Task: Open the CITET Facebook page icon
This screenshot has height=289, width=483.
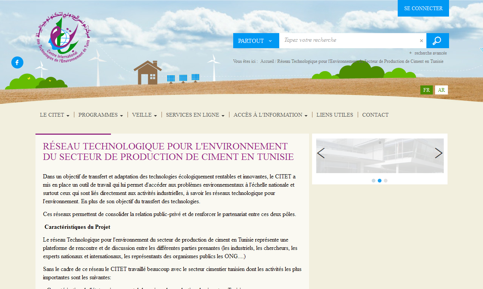Action: [x=17, y=62]
